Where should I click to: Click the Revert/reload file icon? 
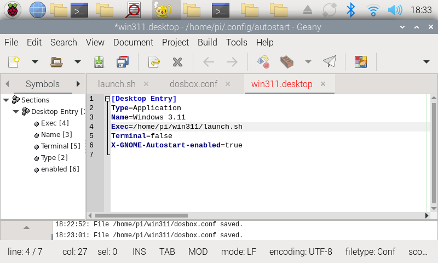154,62
